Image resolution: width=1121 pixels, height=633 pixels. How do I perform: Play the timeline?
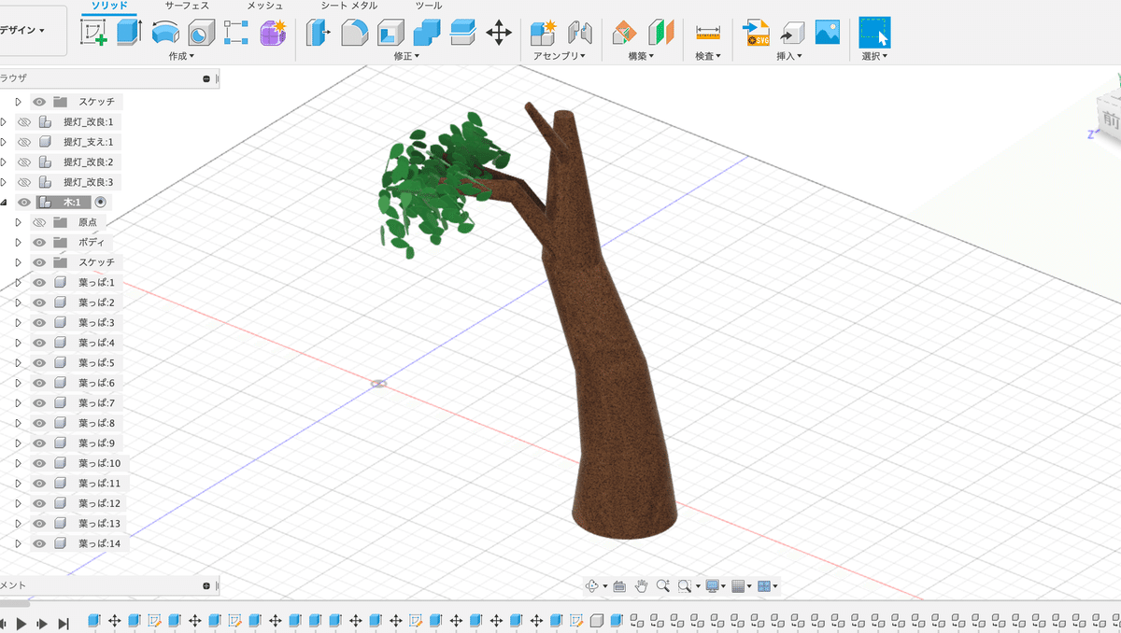[21, 623]
